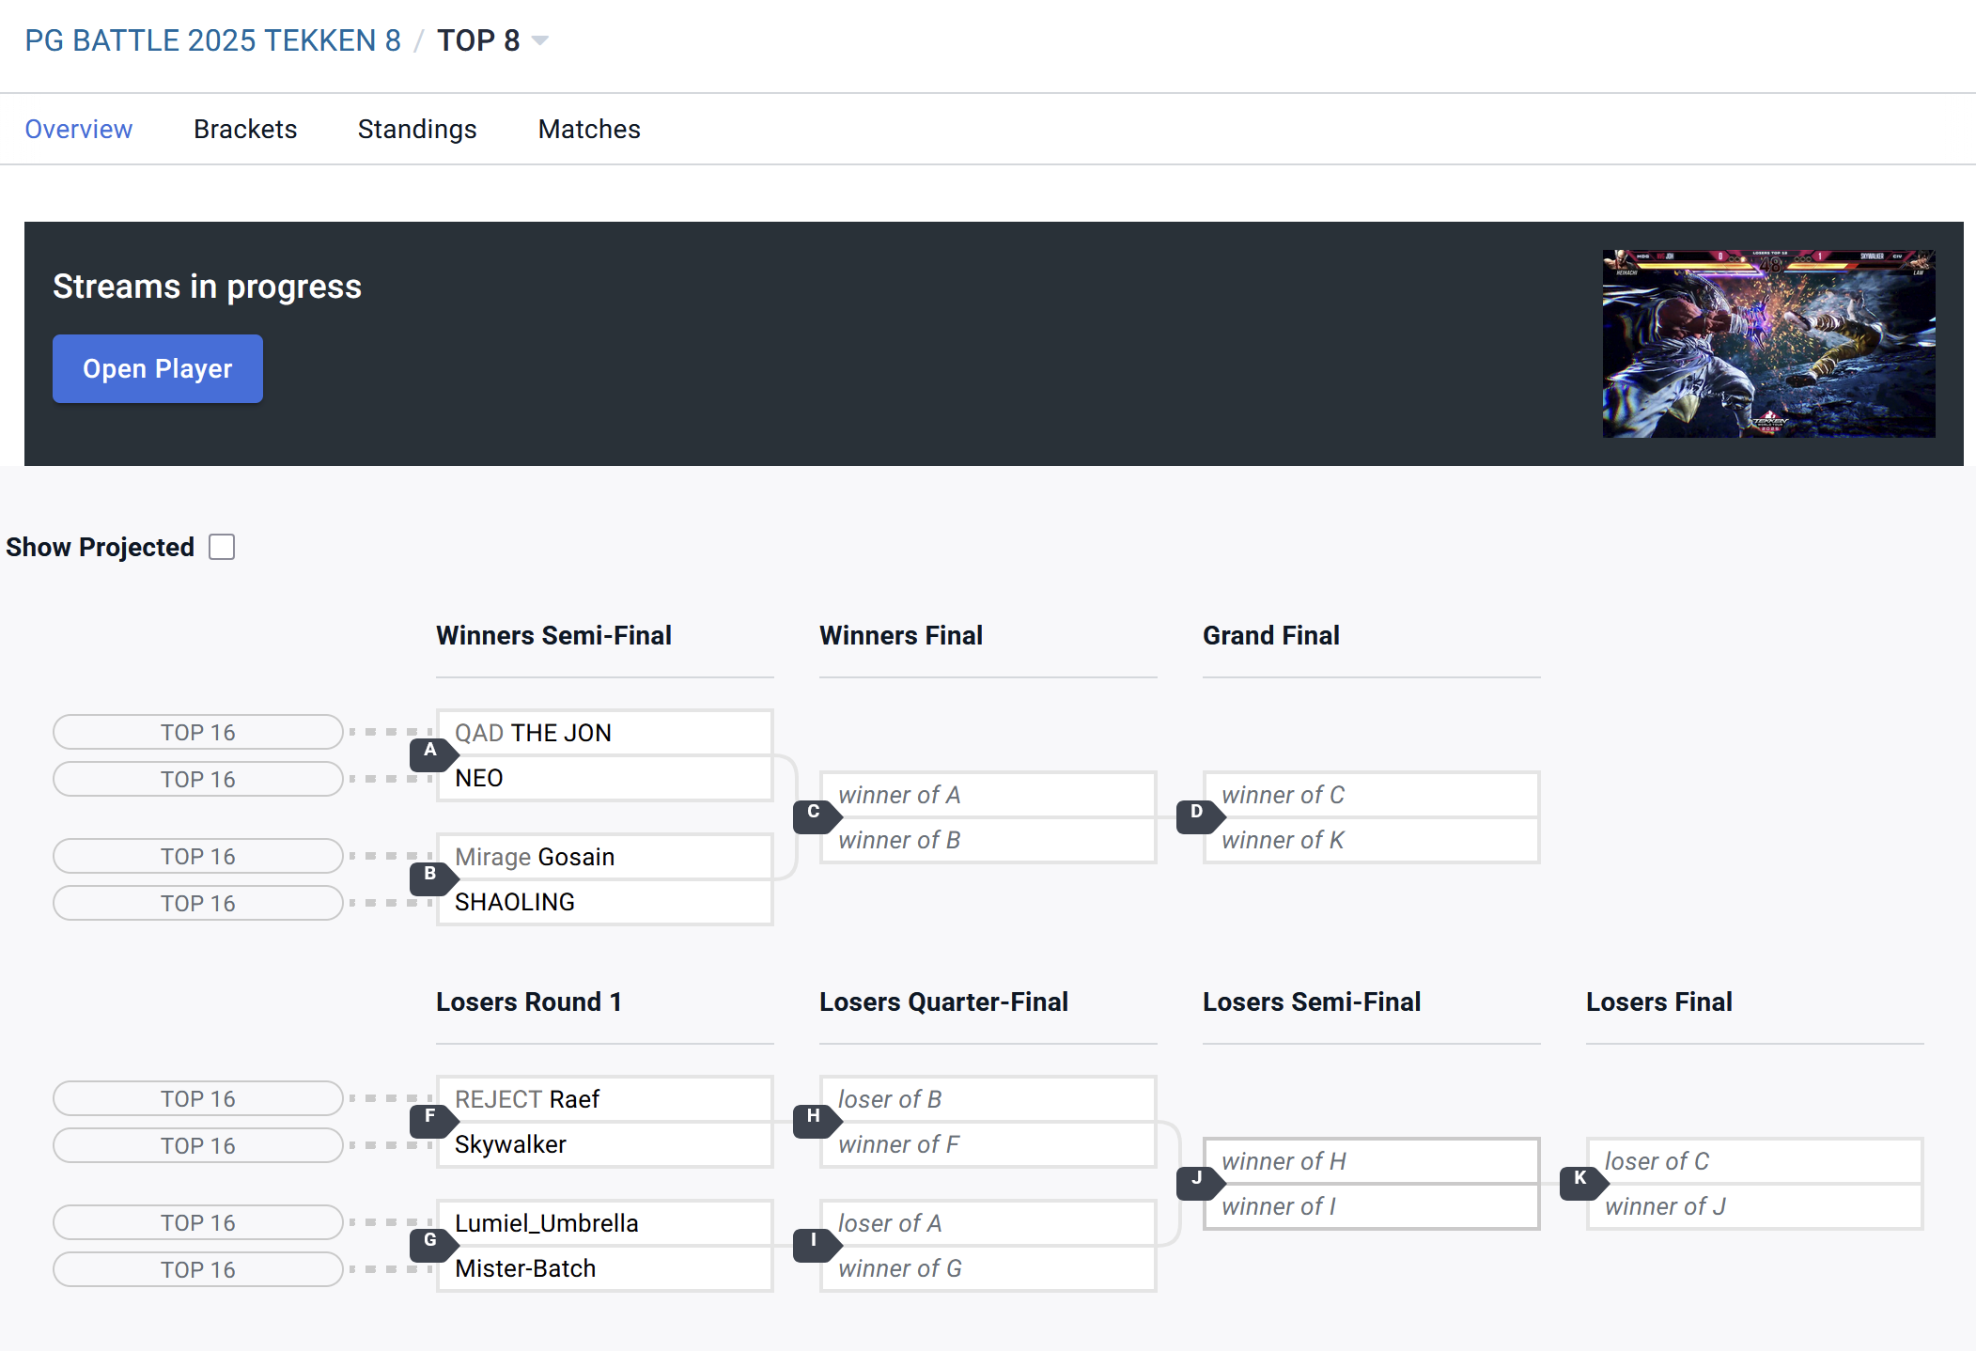Click match F badge in Losers Round 1

430,1118
